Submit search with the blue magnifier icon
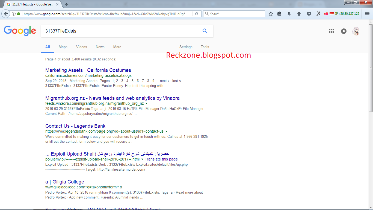This screenshot has width=373, height=210. (205, 31)
